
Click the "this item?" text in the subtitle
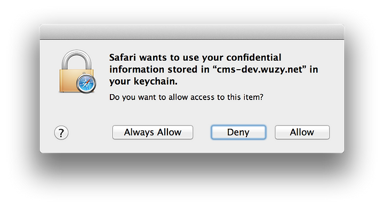(245, 97)
